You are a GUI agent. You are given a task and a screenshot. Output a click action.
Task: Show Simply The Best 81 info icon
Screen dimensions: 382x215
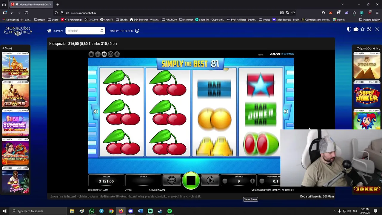click(x=137, y=31)
